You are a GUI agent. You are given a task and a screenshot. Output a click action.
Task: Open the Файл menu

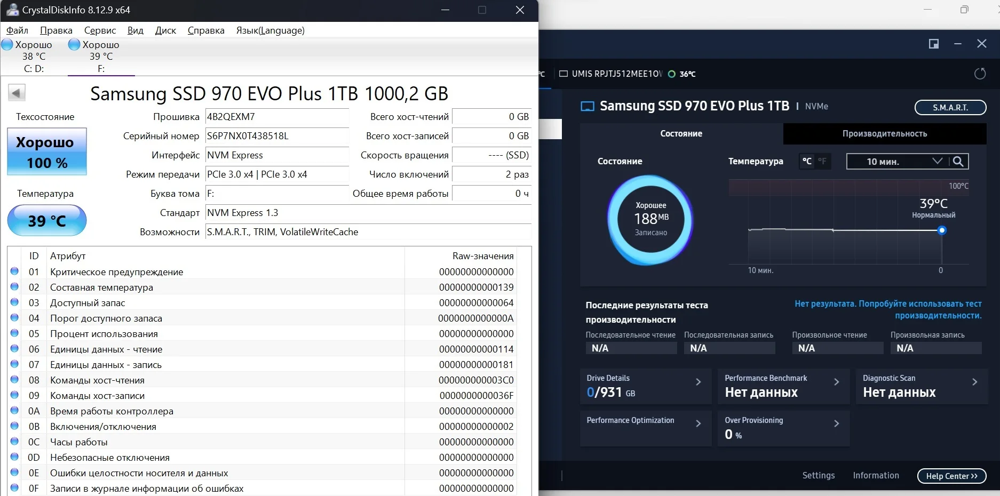click(17, 30)
